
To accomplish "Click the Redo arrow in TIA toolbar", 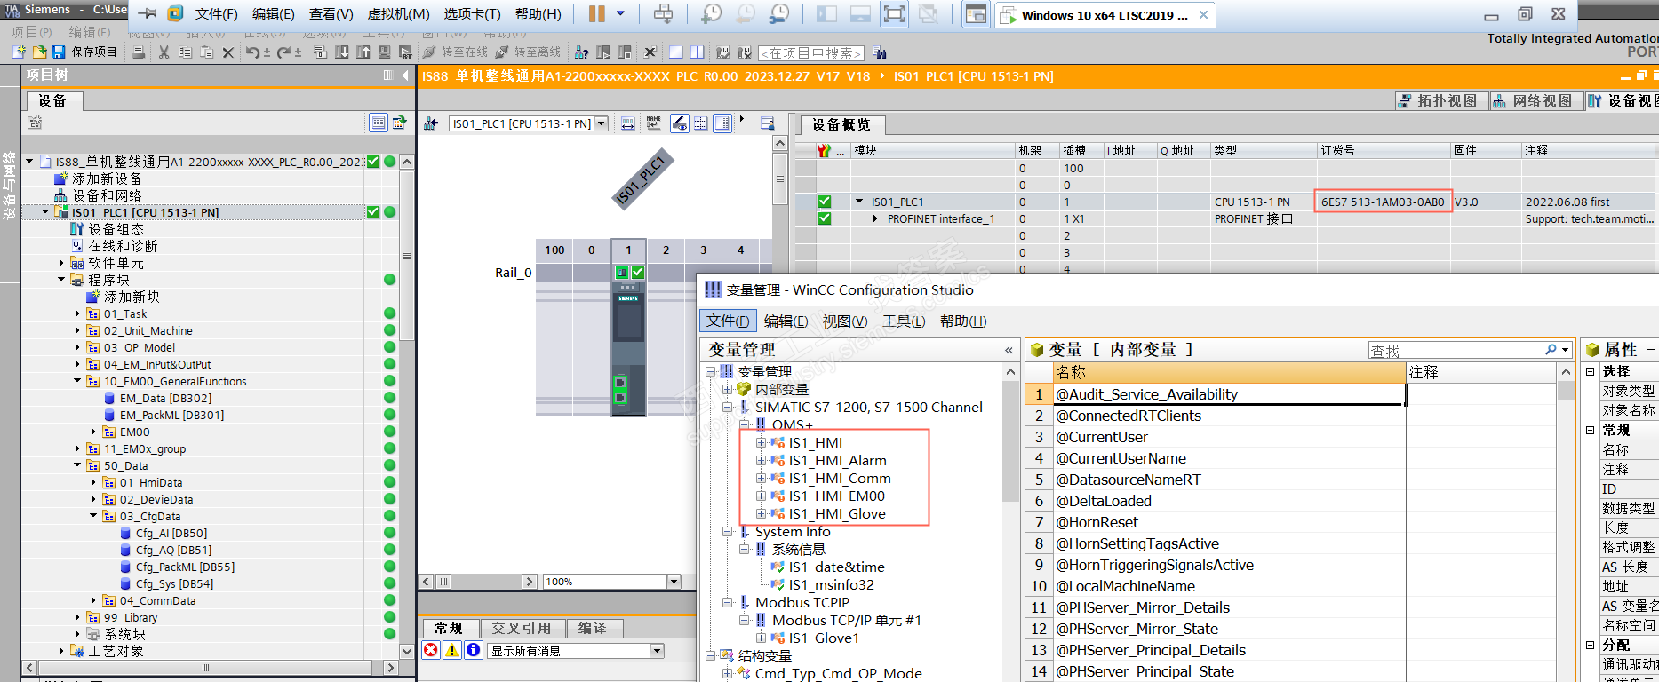I will coord(284,52).
